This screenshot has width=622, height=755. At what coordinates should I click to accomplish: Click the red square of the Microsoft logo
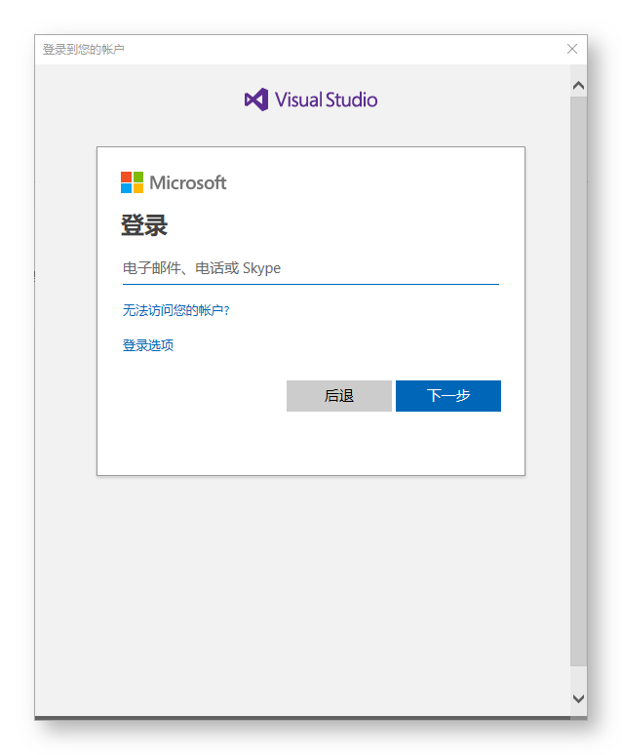point(126,177)
